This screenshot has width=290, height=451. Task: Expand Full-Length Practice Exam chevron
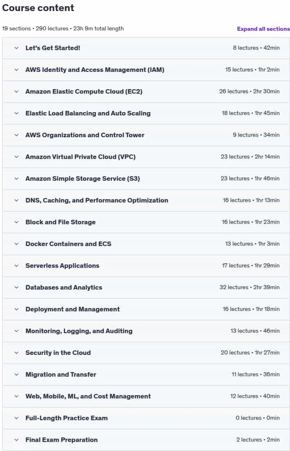pyautogui.click(x=16, y=418)
